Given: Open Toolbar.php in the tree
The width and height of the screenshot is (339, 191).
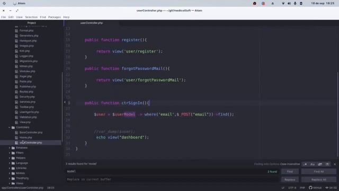Looking at the screenshot, I should click(26, 107).
